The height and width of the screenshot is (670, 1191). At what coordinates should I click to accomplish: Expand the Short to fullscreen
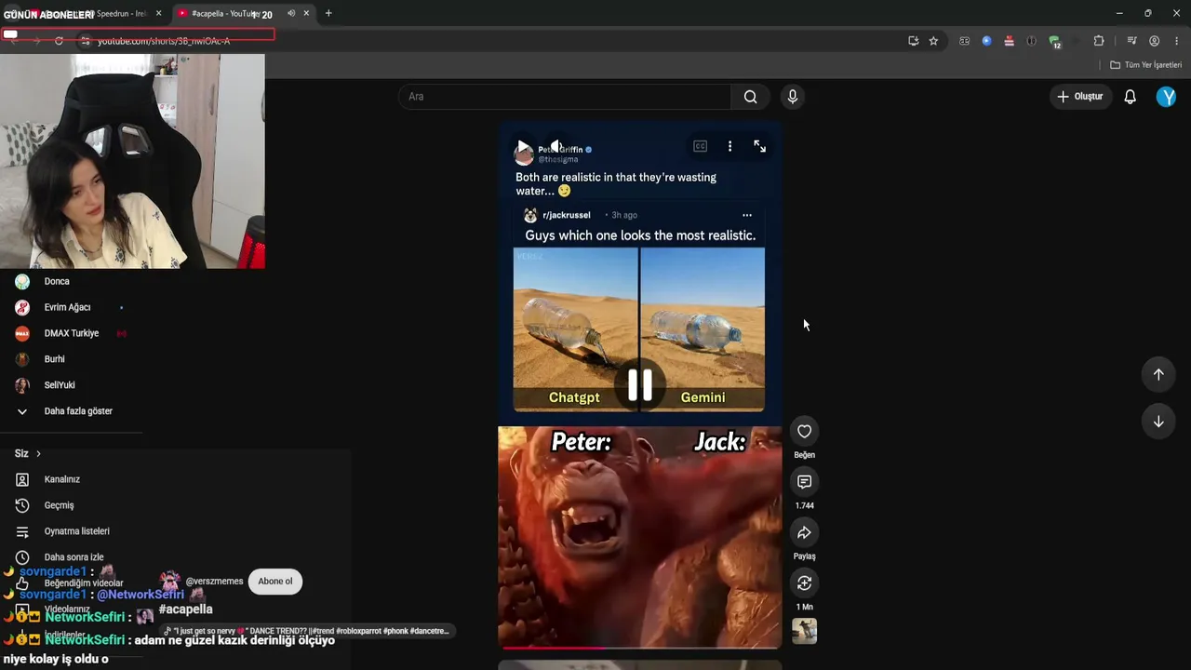click(x=759, y=146)
